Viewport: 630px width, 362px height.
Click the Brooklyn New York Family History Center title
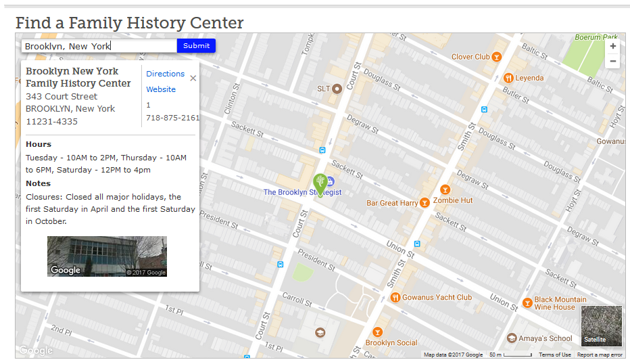(78, 77)
